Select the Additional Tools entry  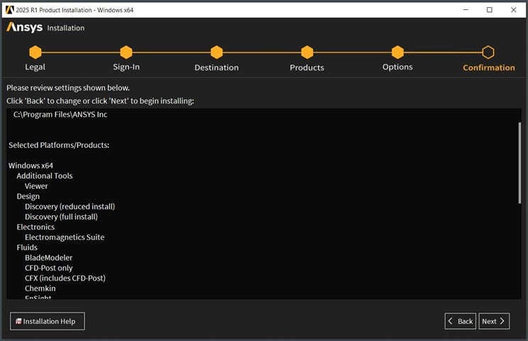pyautogui.click(x=45, y=176)
